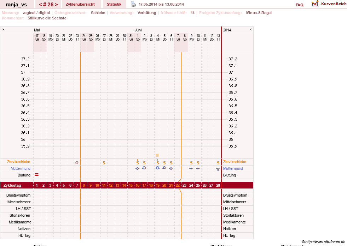Click the left Störfaktoren row label
347x246 pixels.
20,215
